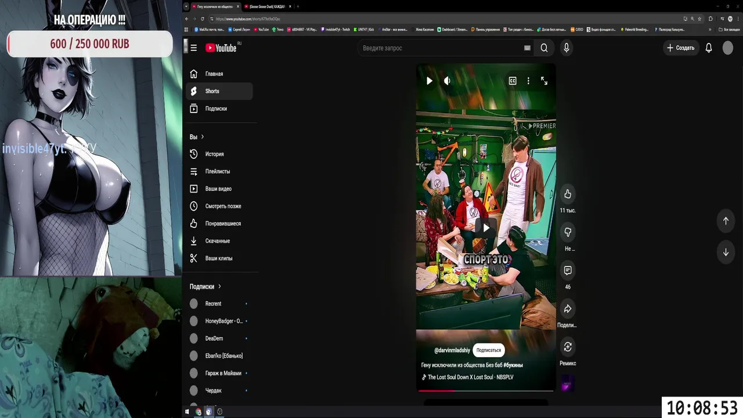Open the Windows Start menu

coord(187,412)
